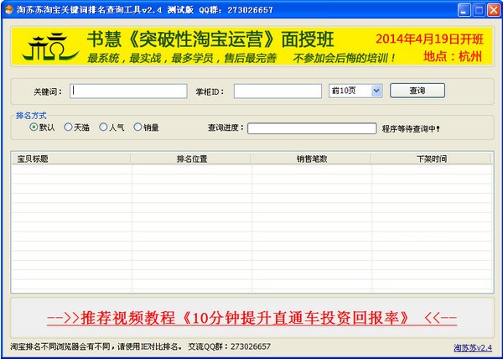This screenshot has width=503, height=359.
Task: Sort by 排名位置 column header
Action: (191, 159)
